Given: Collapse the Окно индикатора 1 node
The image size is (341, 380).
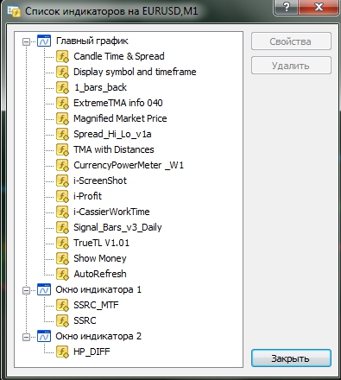Looking at the screenshot, I should click(26, 291).
